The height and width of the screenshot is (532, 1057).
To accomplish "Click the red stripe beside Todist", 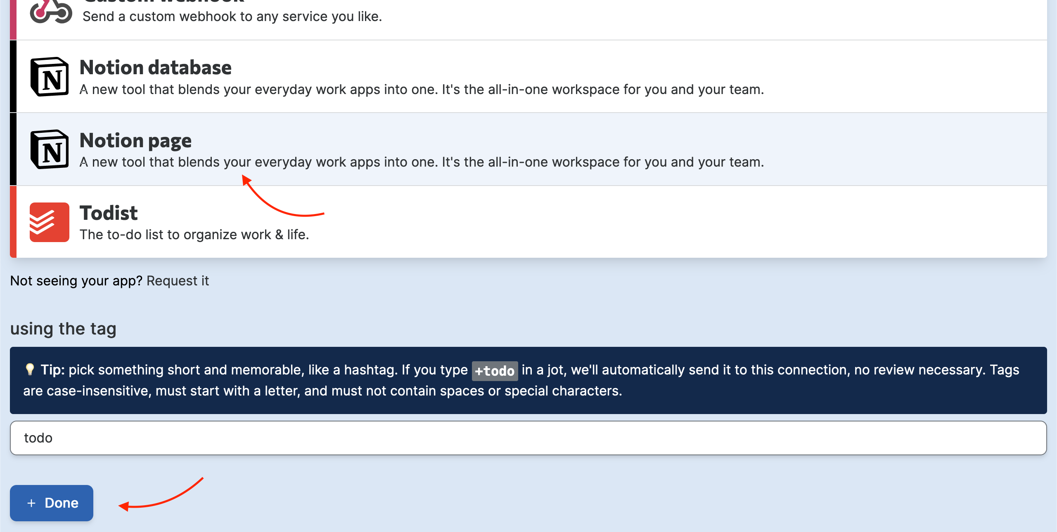I will tap(13, 222).
